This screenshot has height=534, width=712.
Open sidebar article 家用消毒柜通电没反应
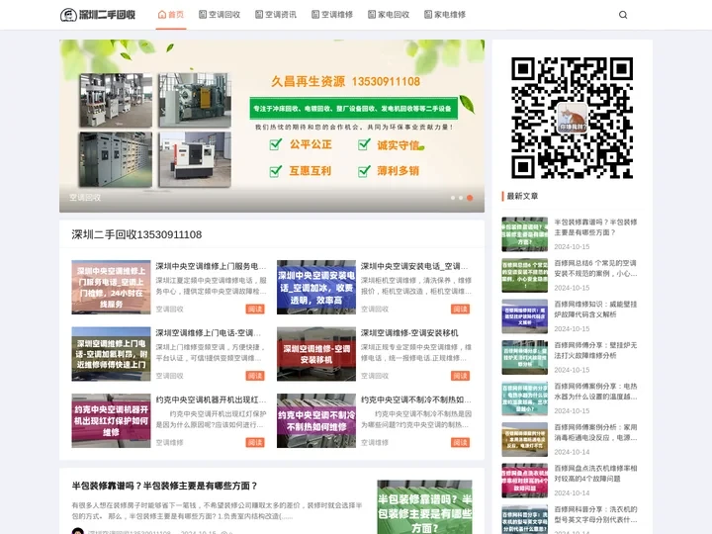595,432
